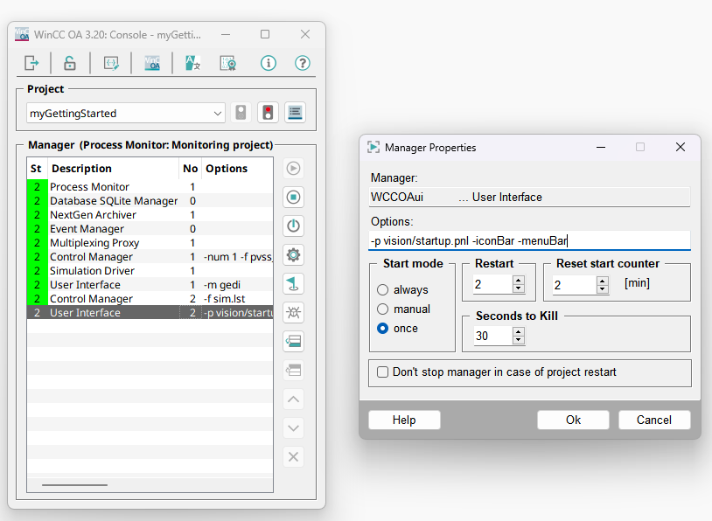Image resolution: width=712 pixels, height=521 pixels.
Task: Select the 'manual' start mode
Action: click(383, 309)
